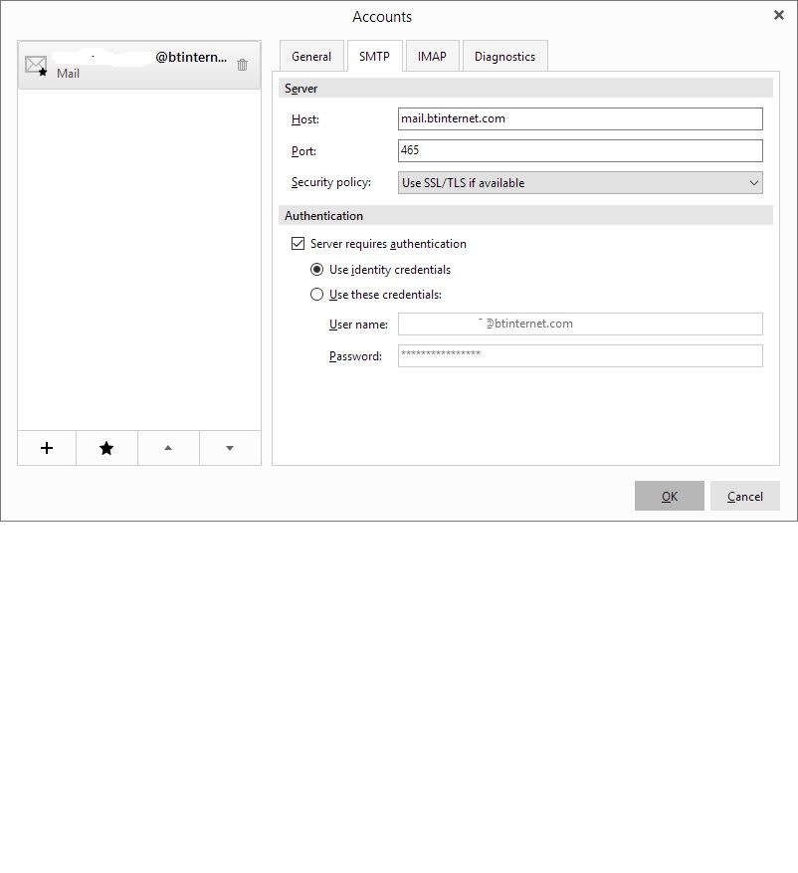The height and width of the screenshot is (873, 798).
Task: Open Diagnostics tab
Action: click(504, 56)
